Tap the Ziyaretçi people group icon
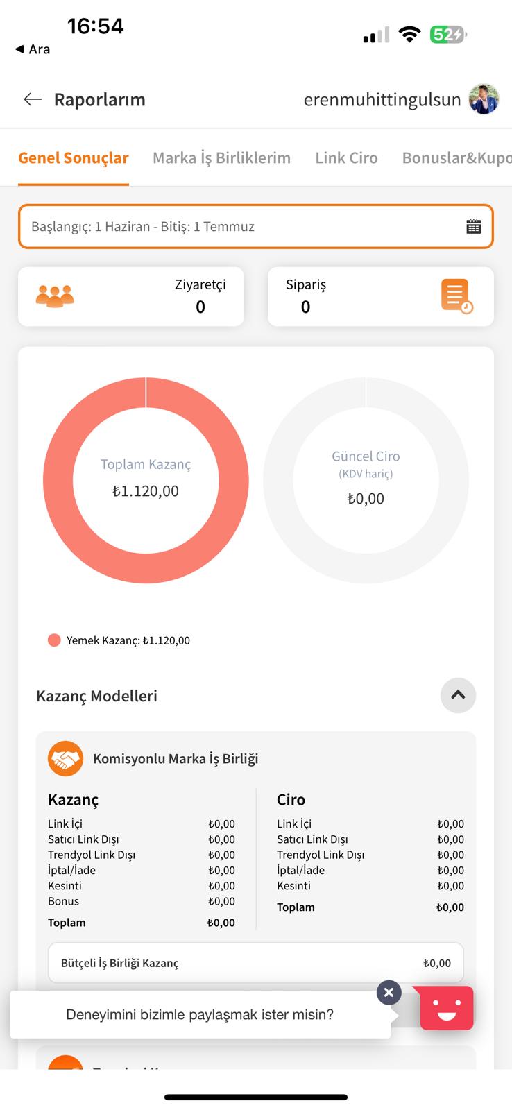The image size is (512, 1110). click(x=55, y=296)
